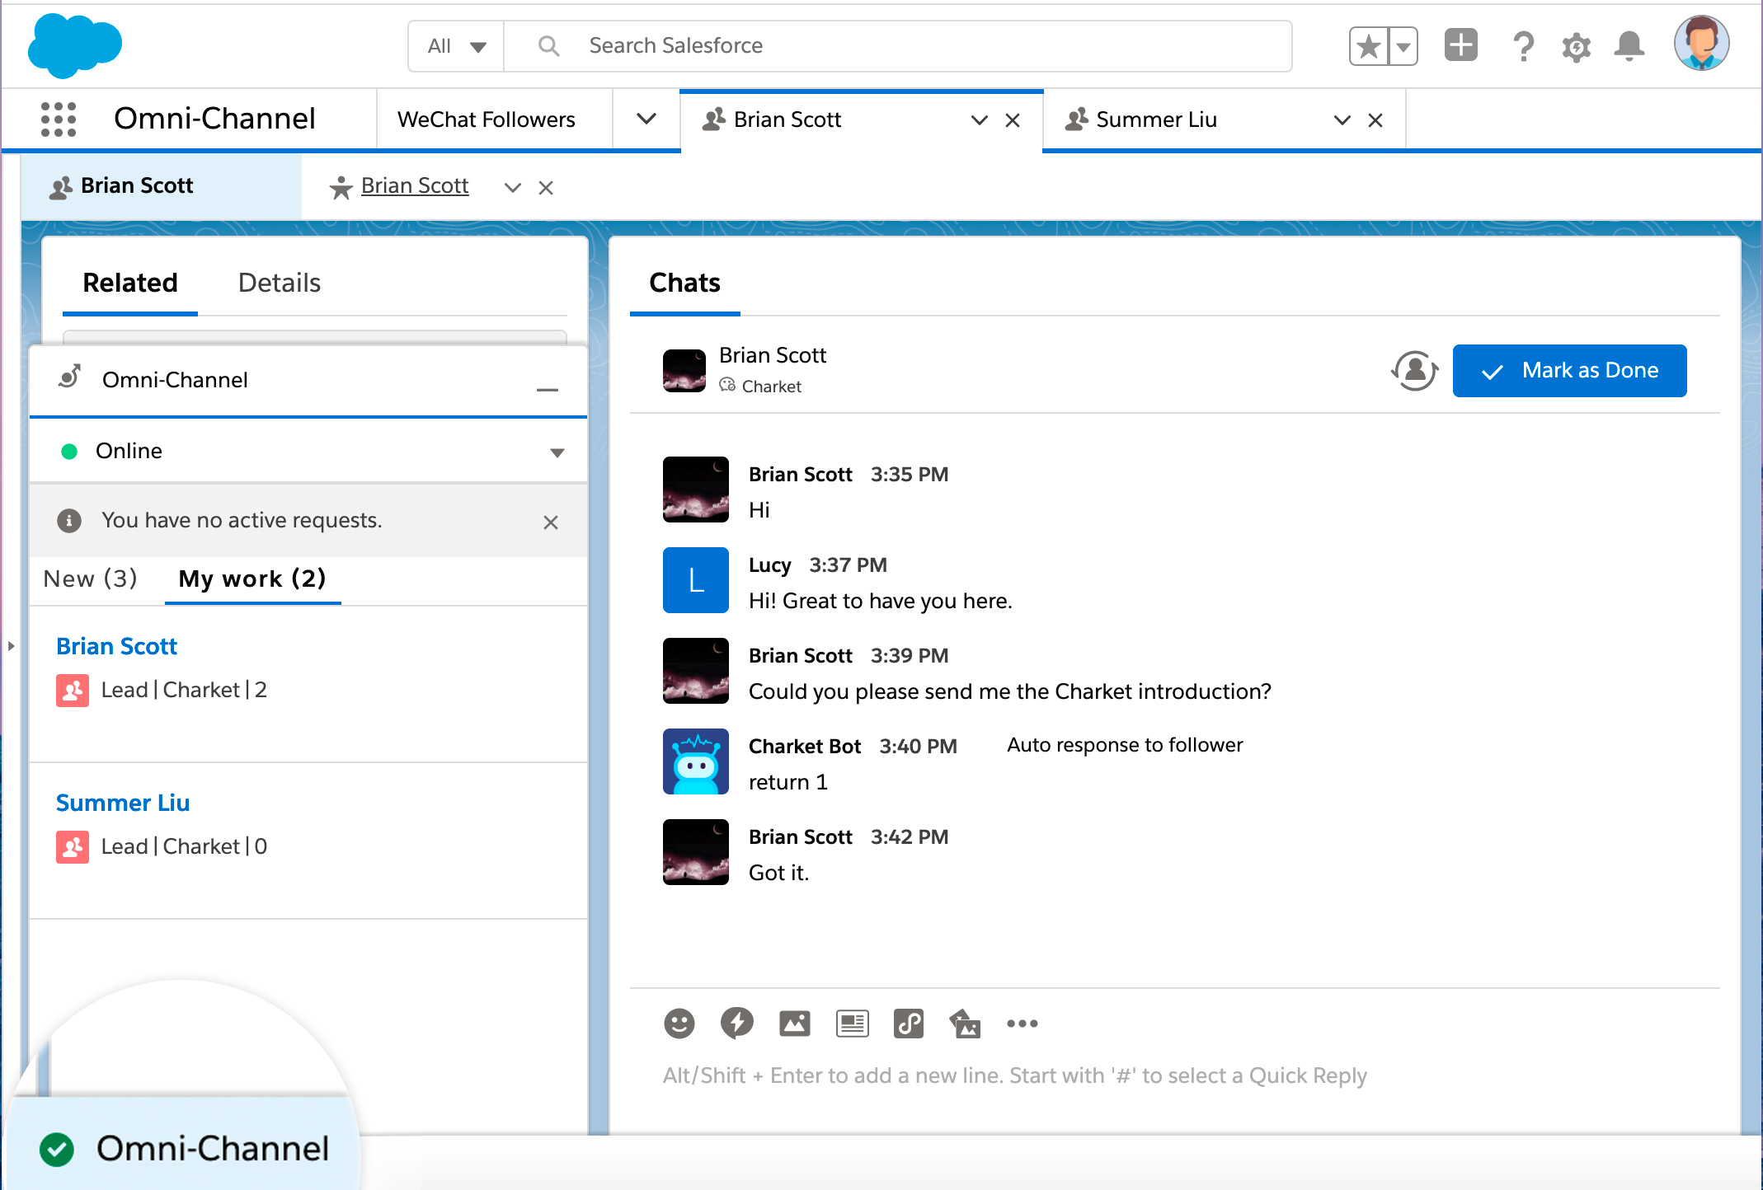This screenshot has width=1763, height=1190.
Task: Open the Summer Liu workspace tab
Action: [1156, 120]
